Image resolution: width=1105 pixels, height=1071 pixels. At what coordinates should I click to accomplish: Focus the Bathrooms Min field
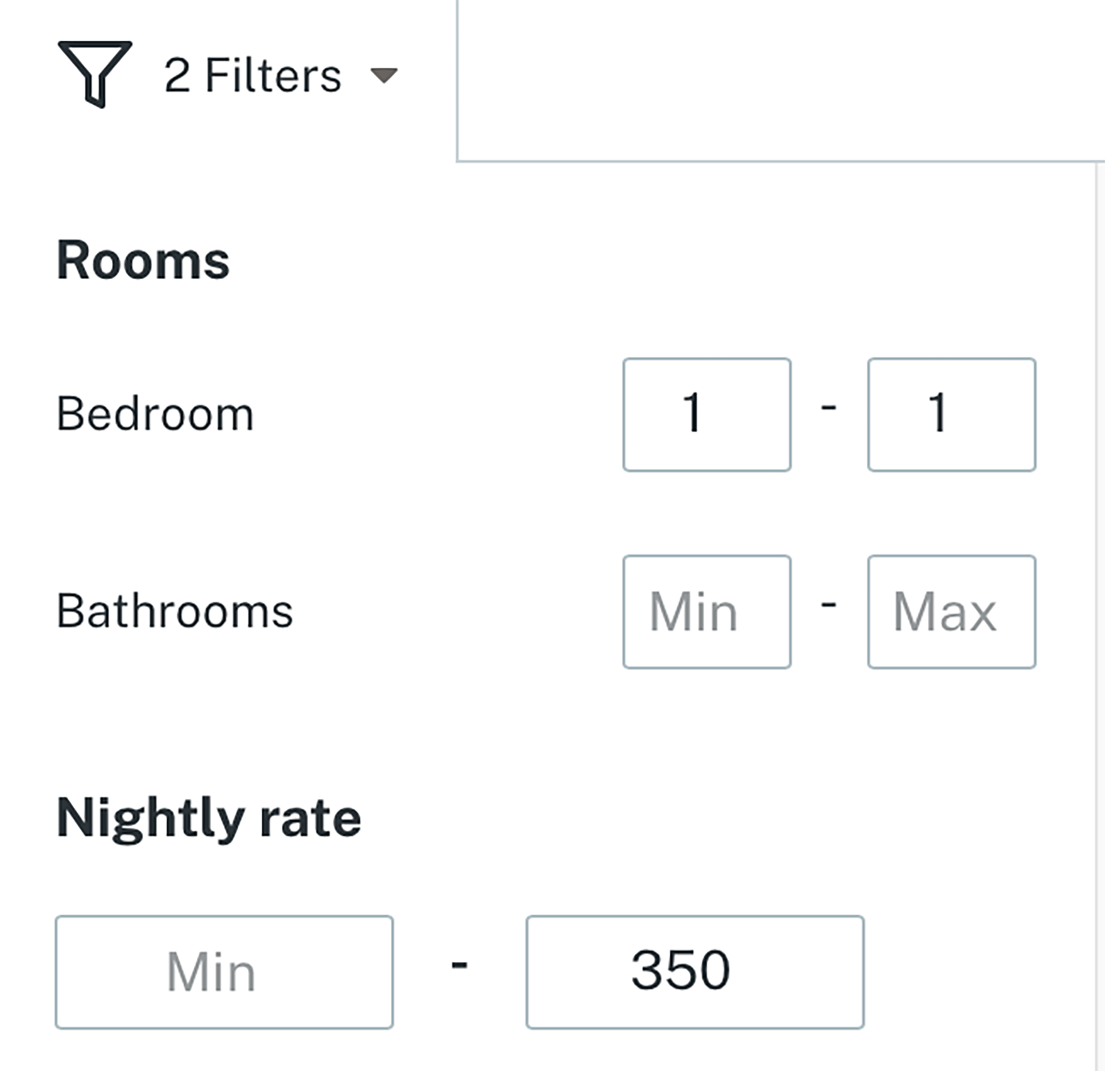click(707, 612)
